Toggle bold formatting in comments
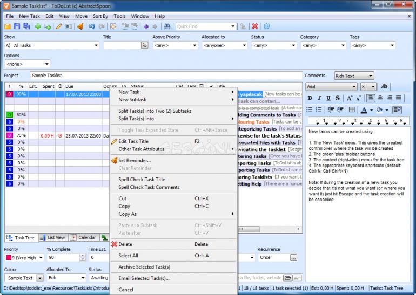416x295 pixels. click(x=310, y=98)
